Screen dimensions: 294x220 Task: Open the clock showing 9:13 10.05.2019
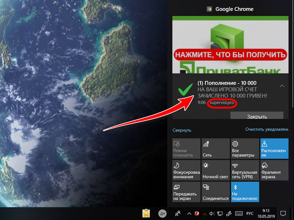266,213
